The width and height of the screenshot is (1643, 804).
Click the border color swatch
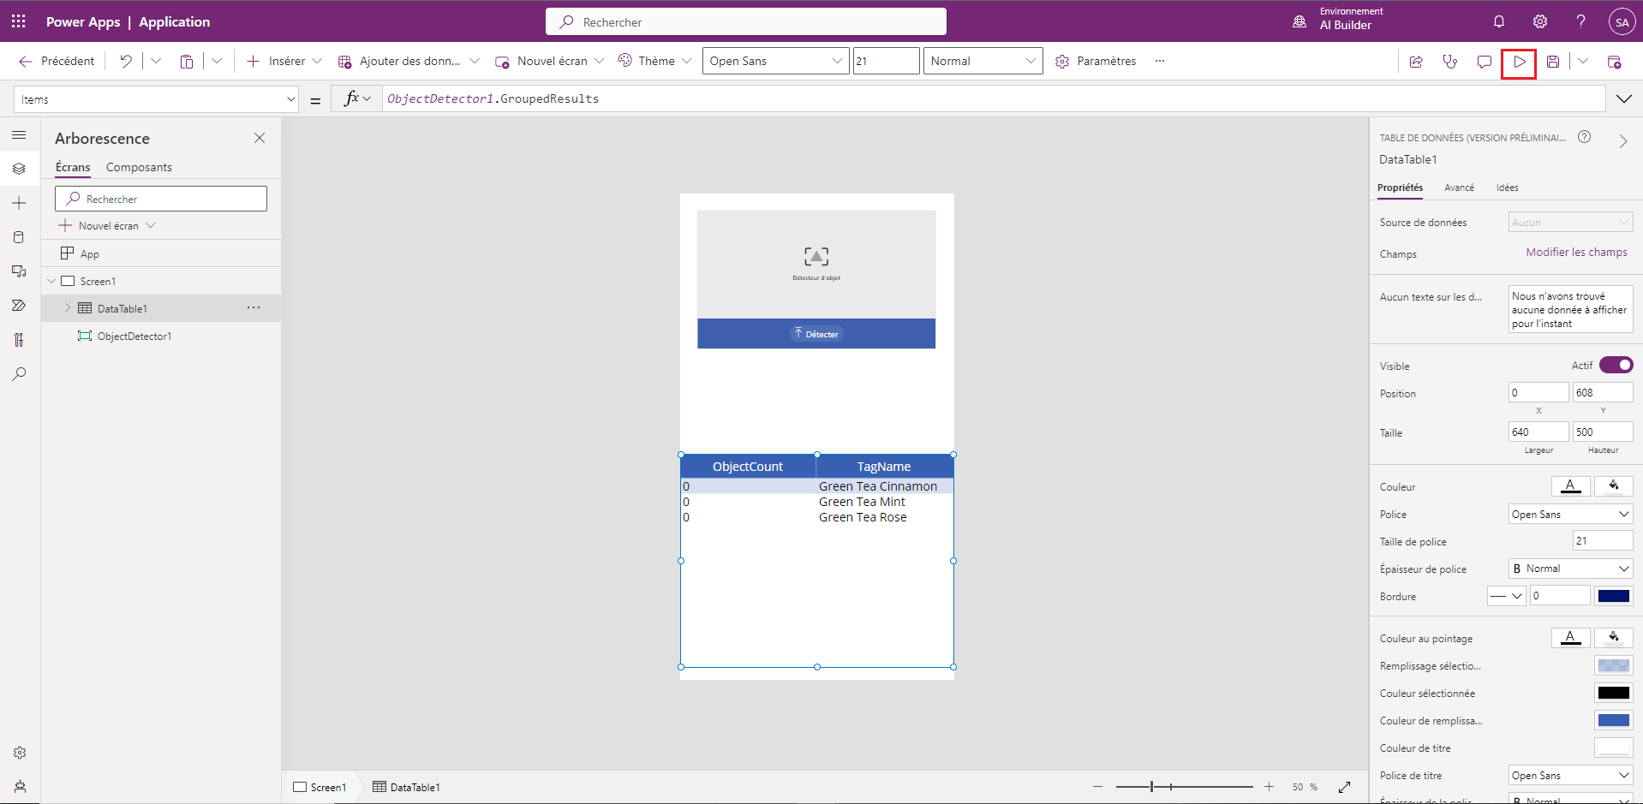1614,596
